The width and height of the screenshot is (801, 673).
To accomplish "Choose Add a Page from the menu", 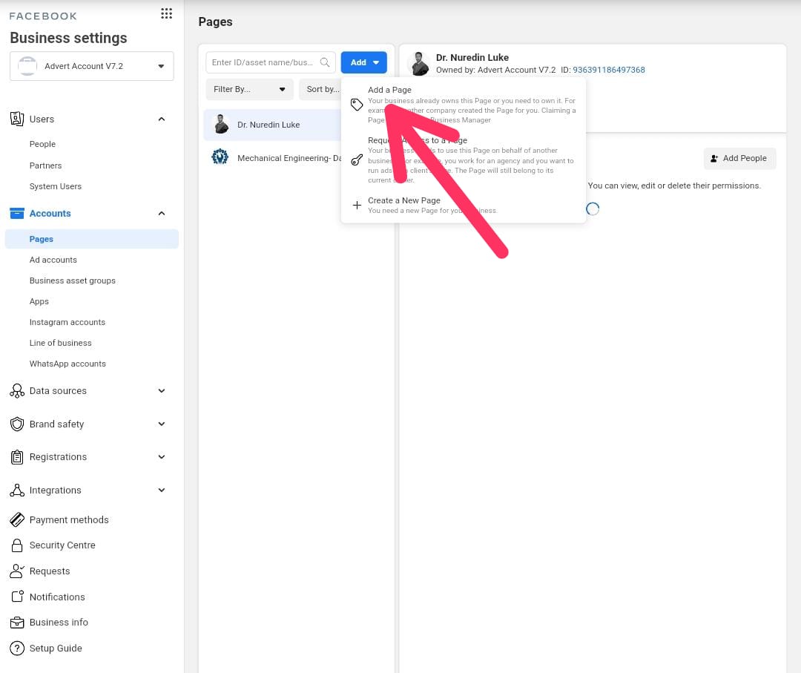I will click(x=464, y=104).
